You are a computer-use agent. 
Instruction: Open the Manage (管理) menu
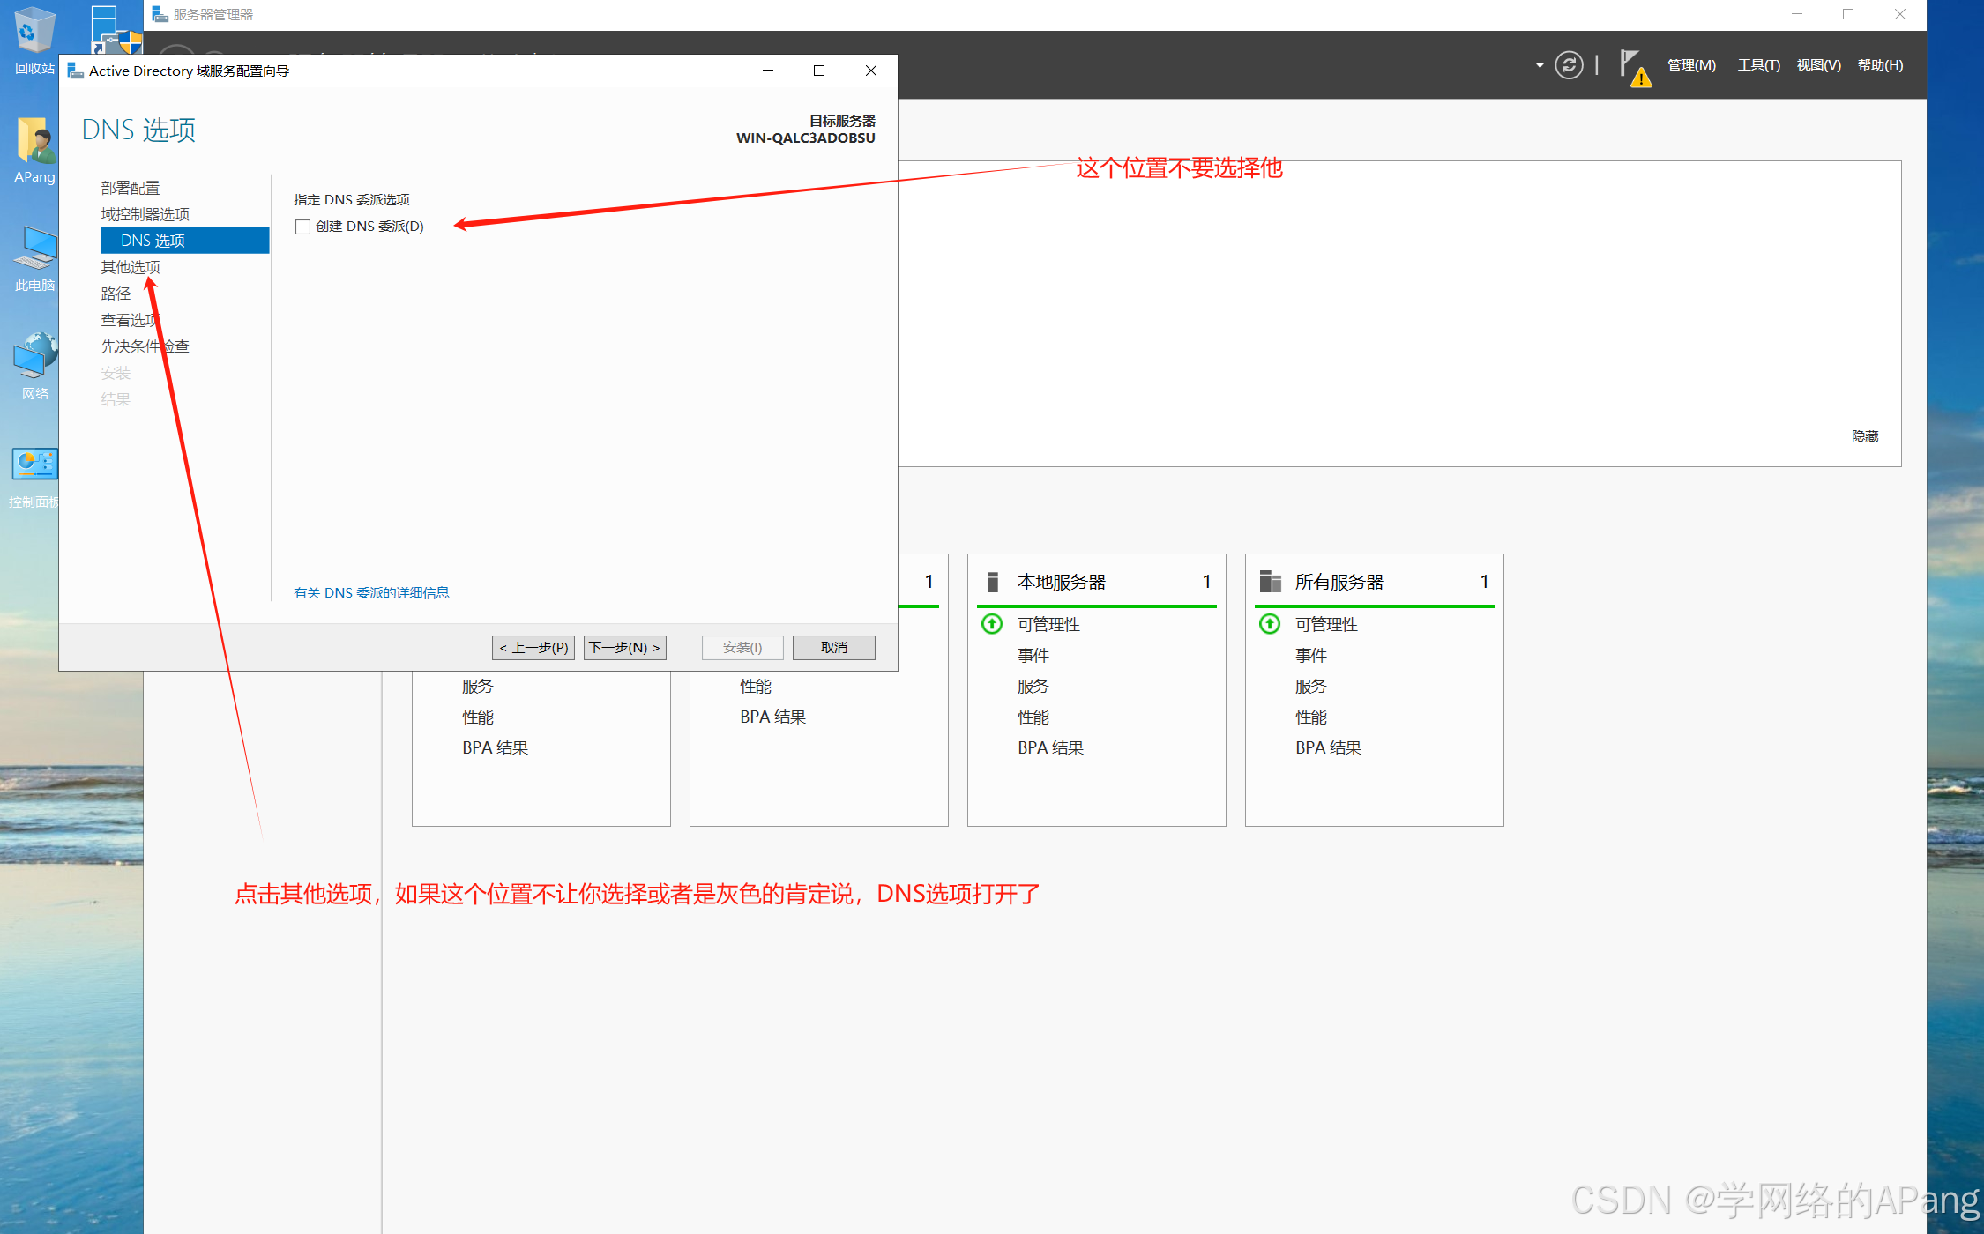(1690, 65)
